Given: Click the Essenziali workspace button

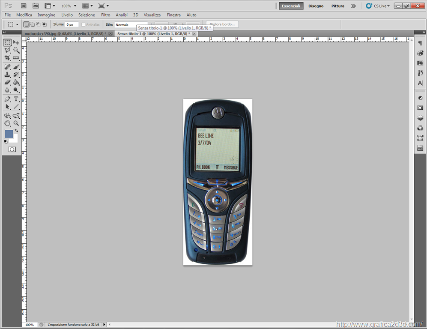Looking at the screenshot, I should pyautogui.click(x=291, y=6).
